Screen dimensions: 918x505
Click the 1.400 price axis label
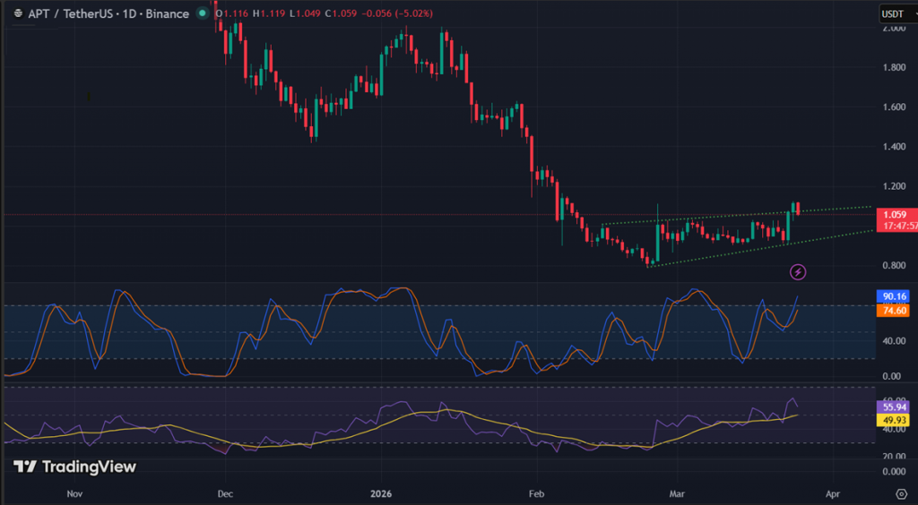[894, 147]
